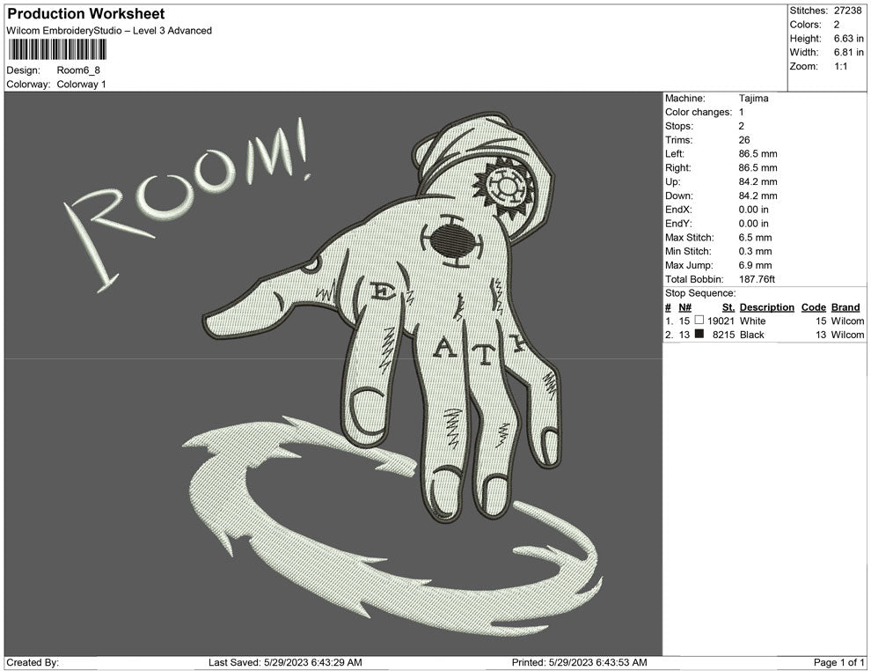Click the Page 1 of 1 indicator
Viewport: 871px width, 671px height.
[x=838, y=663]
